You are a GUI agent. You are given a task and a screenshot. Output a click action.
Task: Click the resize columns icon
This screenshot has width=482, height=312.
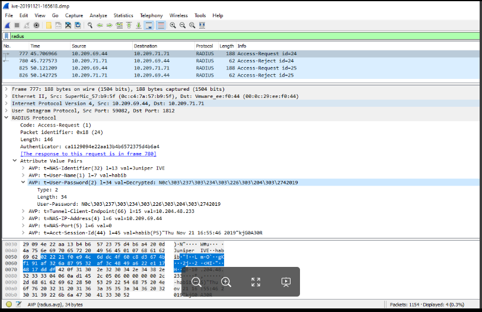(x=202, y=26)
